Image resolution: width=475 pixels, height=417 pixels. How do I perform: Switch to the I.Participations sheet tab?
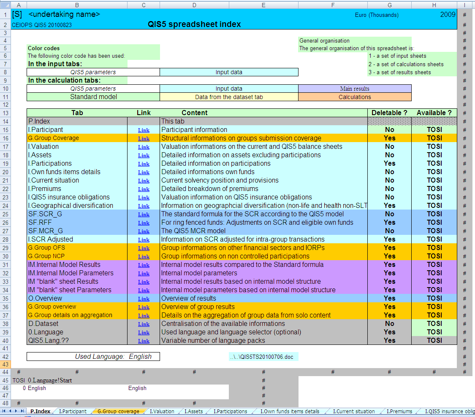coord(230,411)
